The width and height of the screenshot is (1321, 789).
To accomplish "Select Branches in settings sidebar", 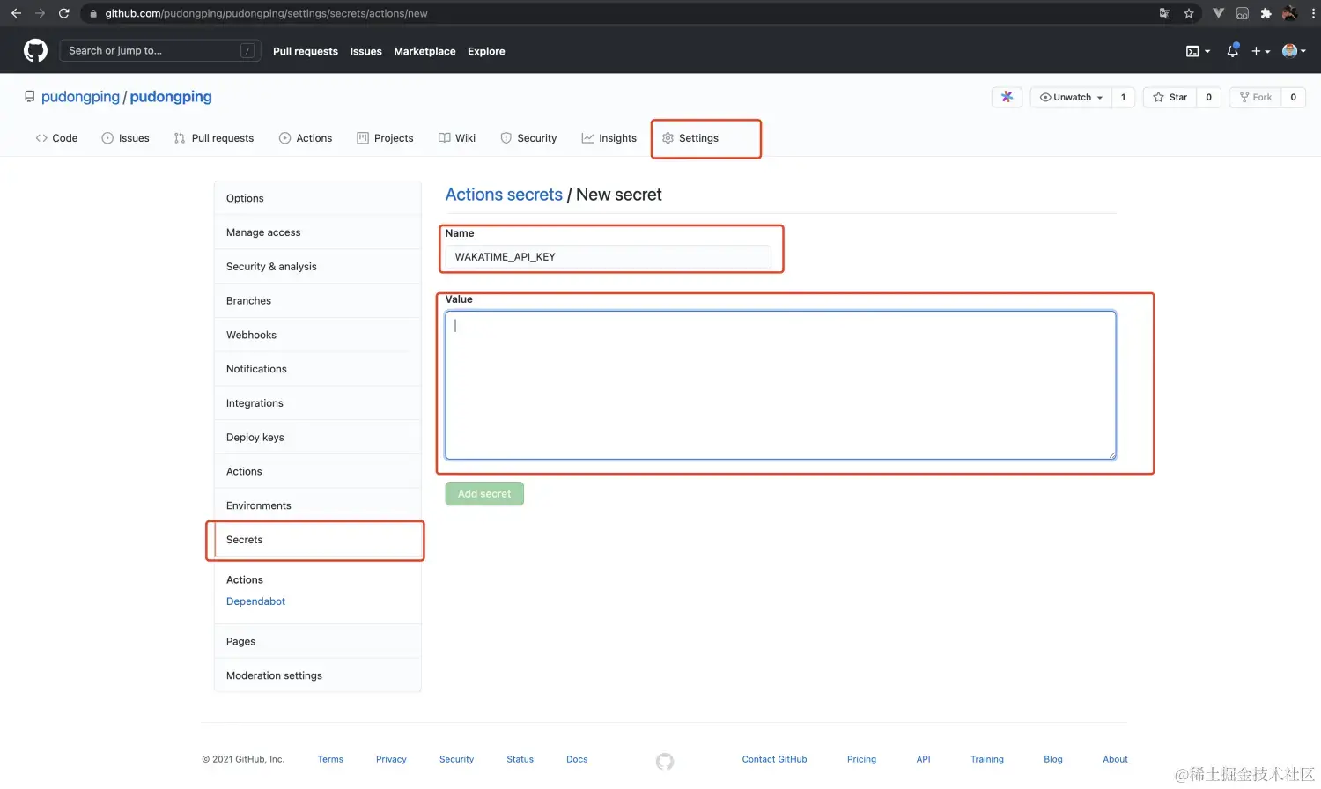I will pos(317,300).
